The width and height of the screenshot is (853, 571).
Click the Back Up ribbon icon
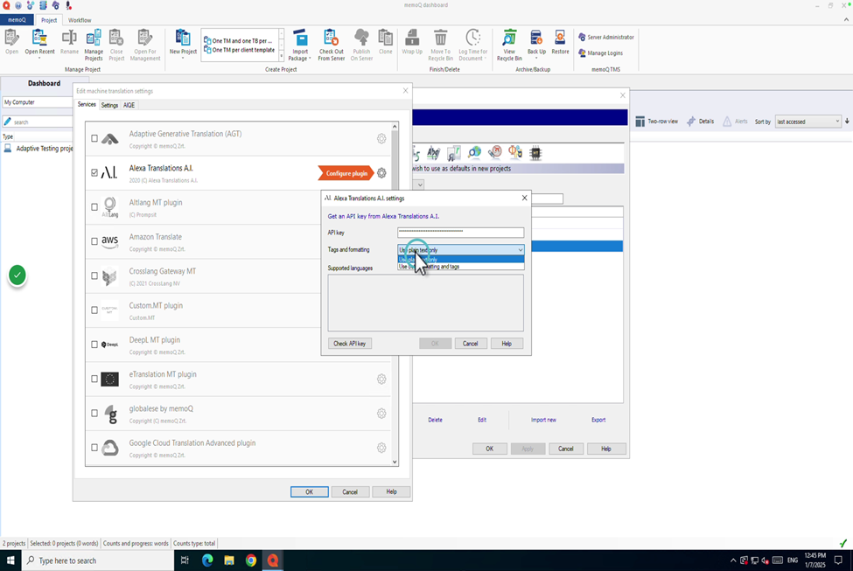click(x=535, y=44)
